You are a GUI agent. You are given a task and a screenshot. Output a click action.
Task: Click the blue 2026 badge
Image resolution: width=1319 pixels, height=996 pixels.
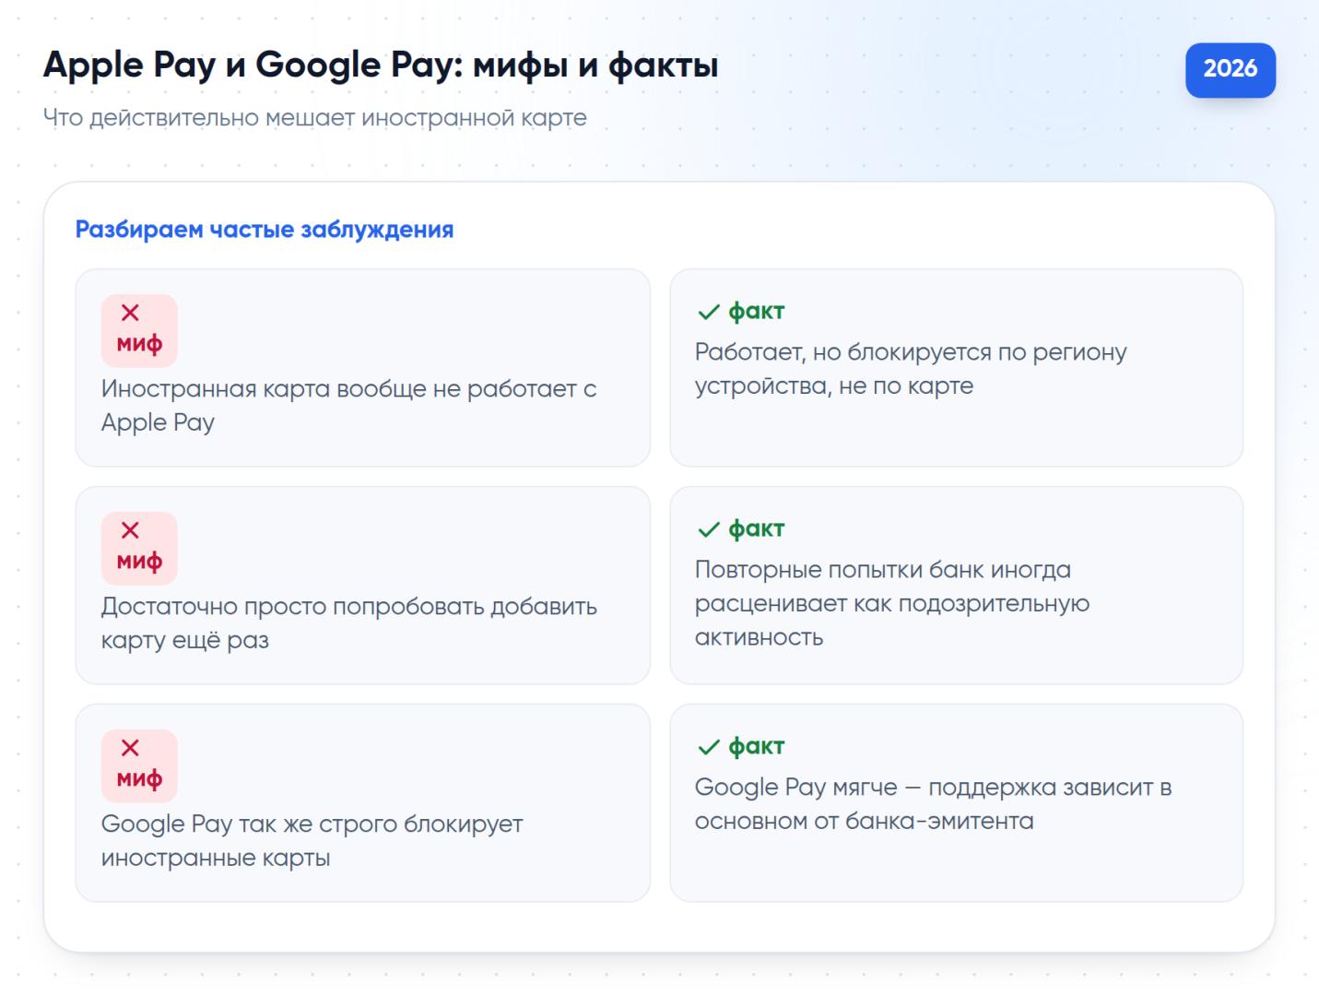[x=1230, y=69]
